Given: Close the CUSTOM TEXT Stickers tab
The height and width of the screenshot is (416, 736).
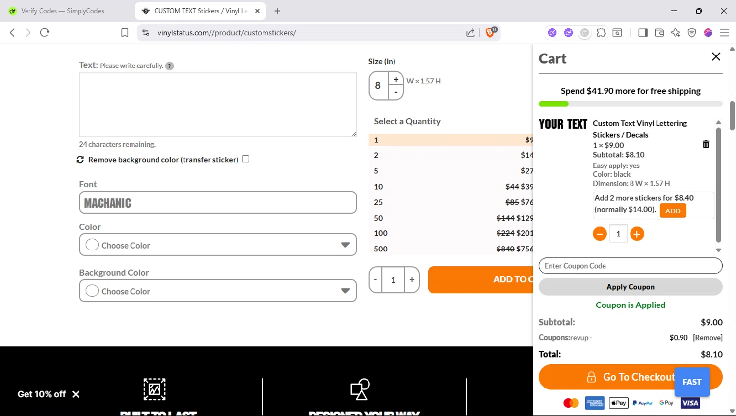Looking at the screenshot, I should [x=257, y=11].
